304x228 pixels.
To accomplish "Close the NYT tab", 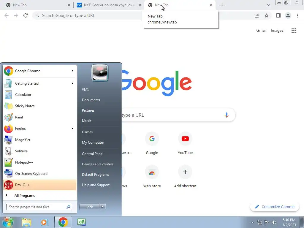I will pyautogui.click(x=140, y=5).
